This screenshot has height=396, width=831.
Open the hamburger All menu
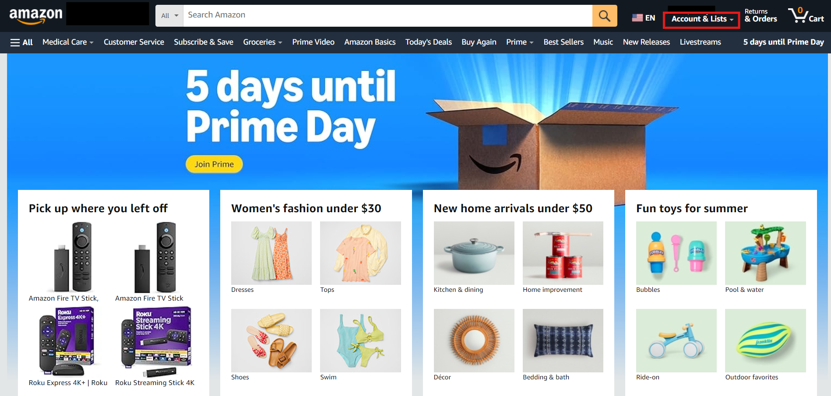pos(21,42)
